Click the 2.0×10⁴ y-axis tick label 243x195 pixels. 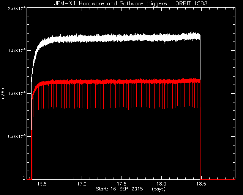point(17,8)
